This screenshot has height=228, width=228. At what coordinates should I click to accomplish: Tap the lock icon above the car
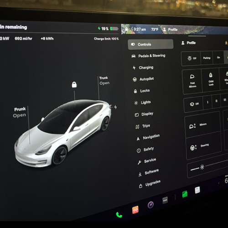pos(74,85)
